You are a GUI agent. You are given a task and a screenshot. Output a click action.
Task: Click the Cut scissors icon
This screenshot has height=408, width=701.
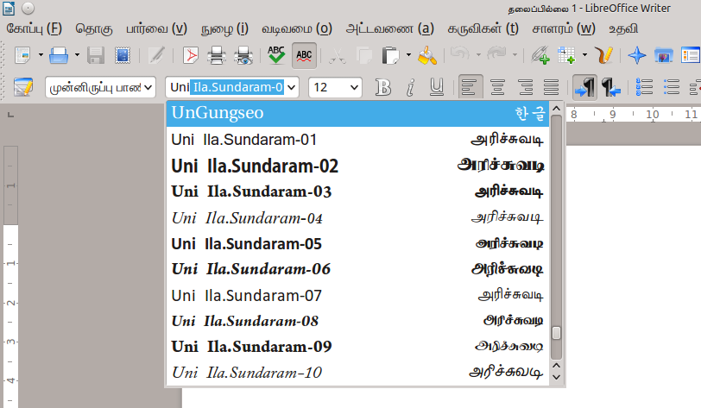tap(337, 55)
